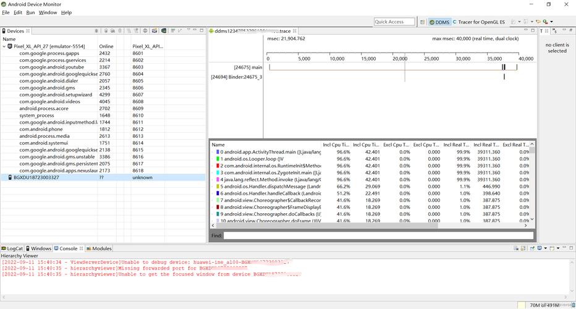Open the Run menu

pos(30,12)
